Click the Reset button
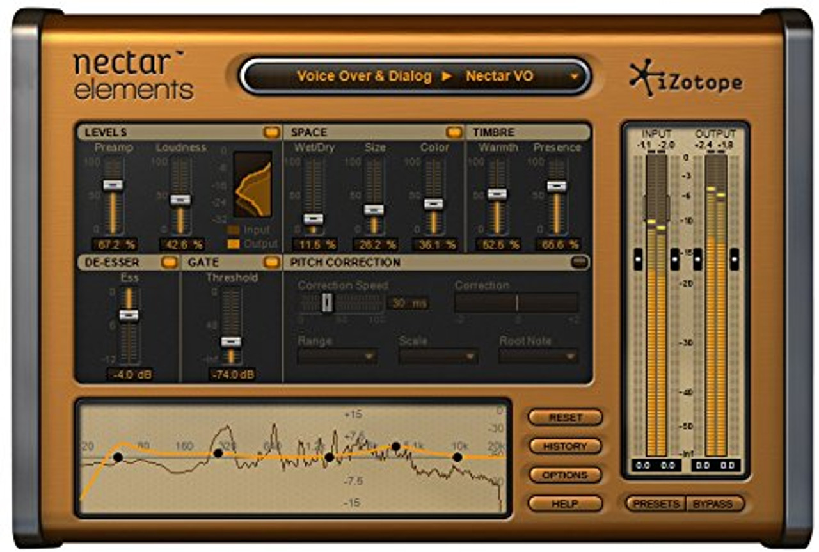Viewport: 819px width, 552px height. click(566, 418)
